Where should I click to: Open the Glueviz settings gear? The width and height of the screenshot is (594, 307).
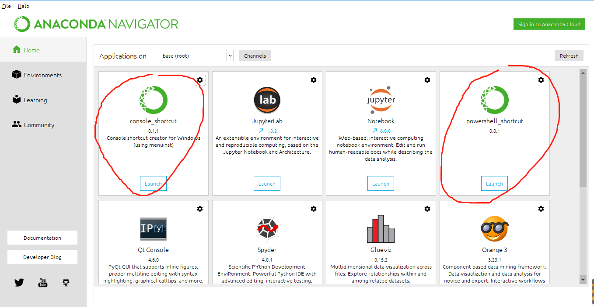coord(427,209)
